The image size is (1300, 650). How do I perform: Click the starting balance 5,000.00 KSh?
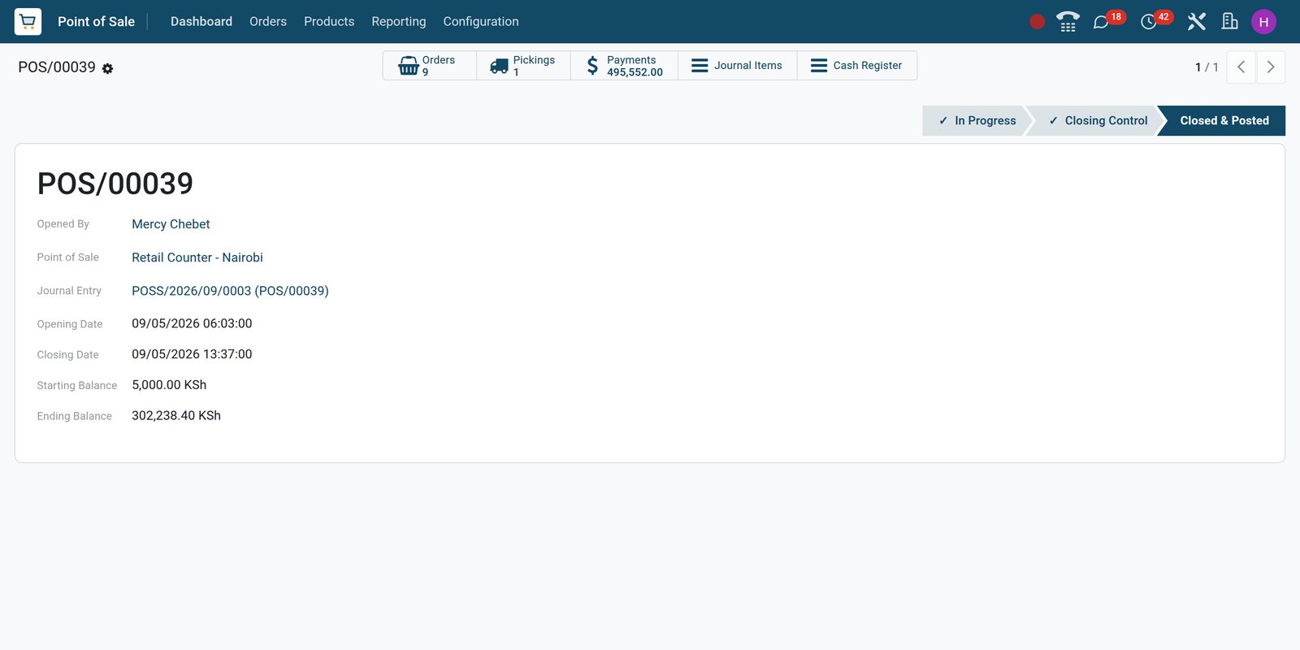click(169, 385)
